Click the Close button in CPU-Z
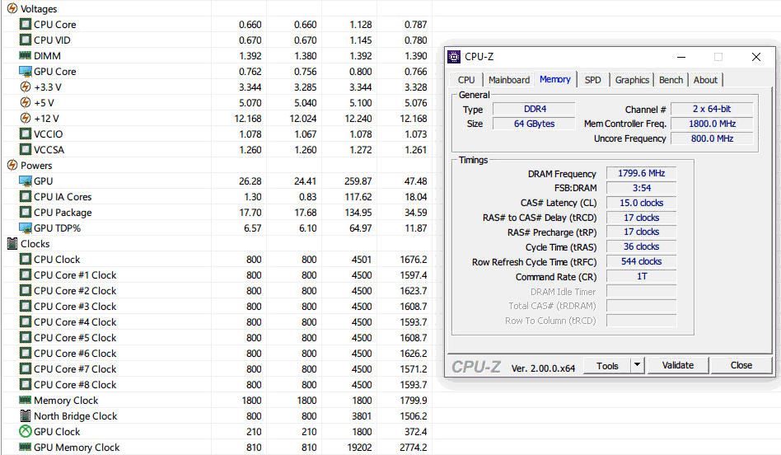This screenshot has height=455, width=781. click(741, 365)
